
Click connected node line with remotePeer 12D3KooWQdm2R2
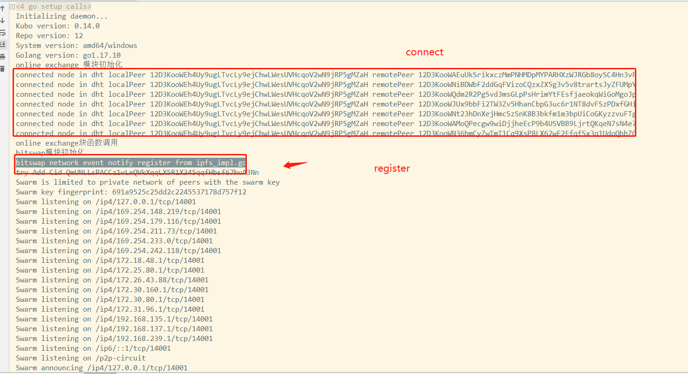[x=326, y=94]
